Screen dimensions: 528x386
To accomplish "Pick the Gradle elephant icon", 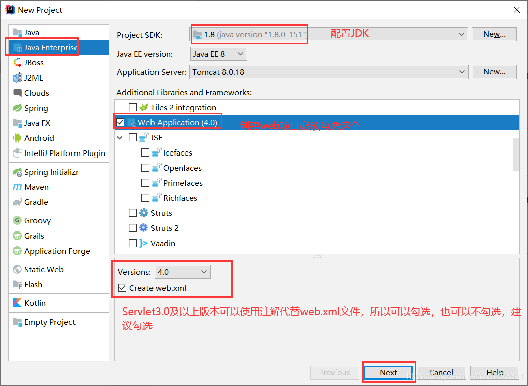I will pyautogui.click(x=17, y=202).
